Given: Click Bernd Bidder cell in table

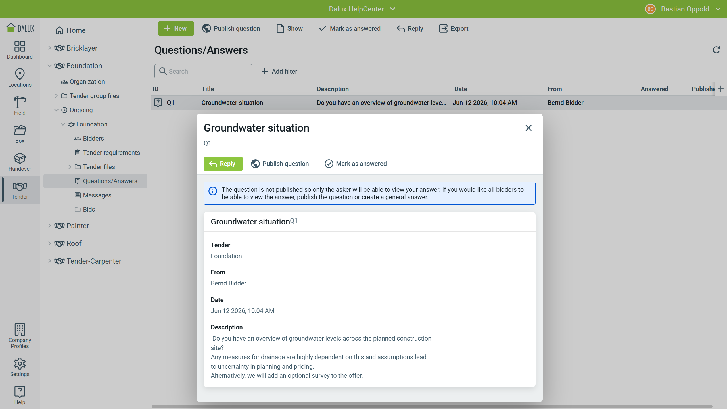Looking at the screenshot, I should click(565, 103).
